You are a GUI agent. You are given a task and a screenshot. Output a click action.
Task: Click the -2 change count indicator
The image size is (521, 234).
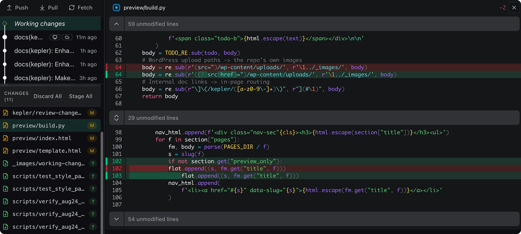point(503,8)
